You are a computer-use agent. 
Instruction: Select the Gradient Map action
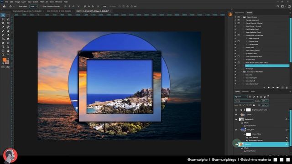250,60
